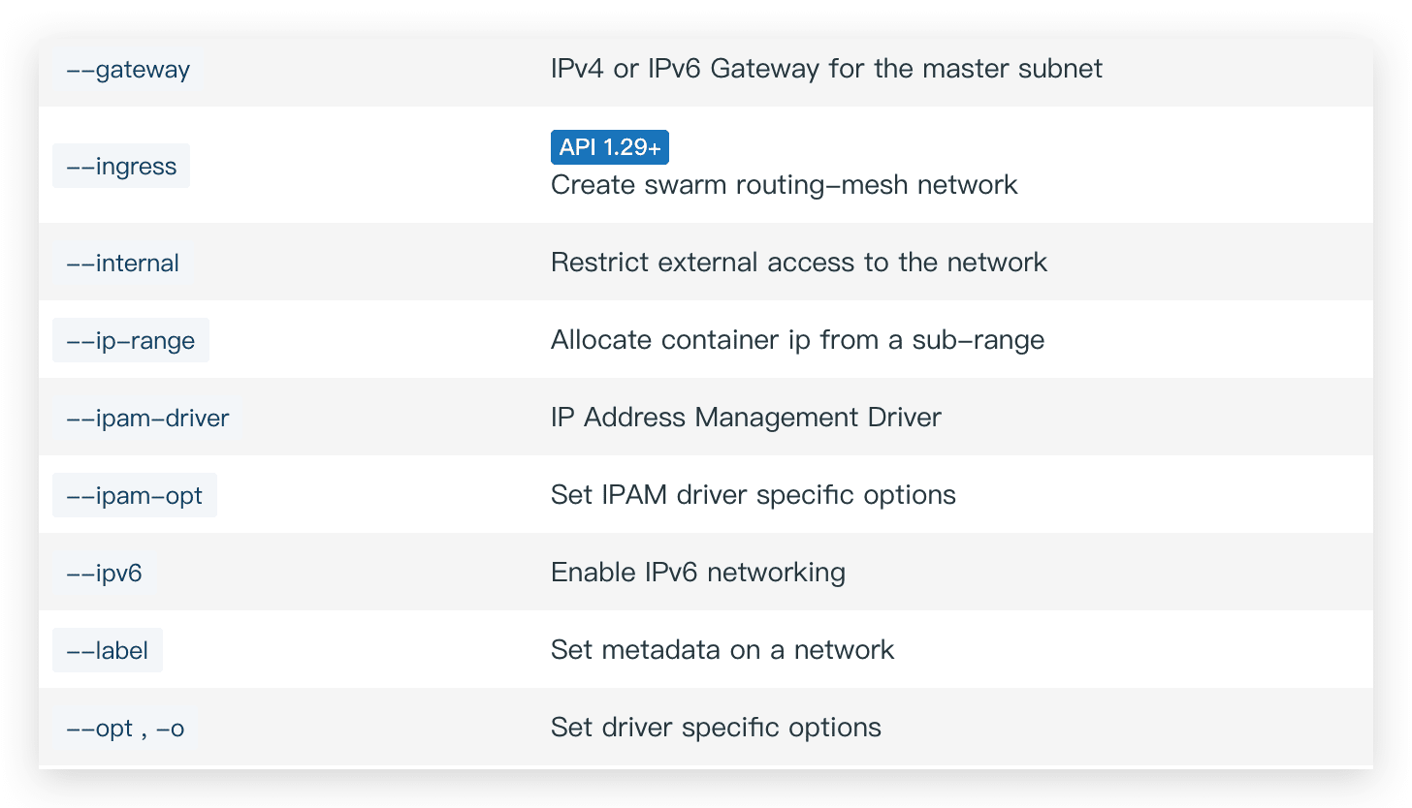The width and height of the screenshot is (1412, 808).
Task: Click 'Create swarm routing-mesh network' text
Action: (784, 185)
